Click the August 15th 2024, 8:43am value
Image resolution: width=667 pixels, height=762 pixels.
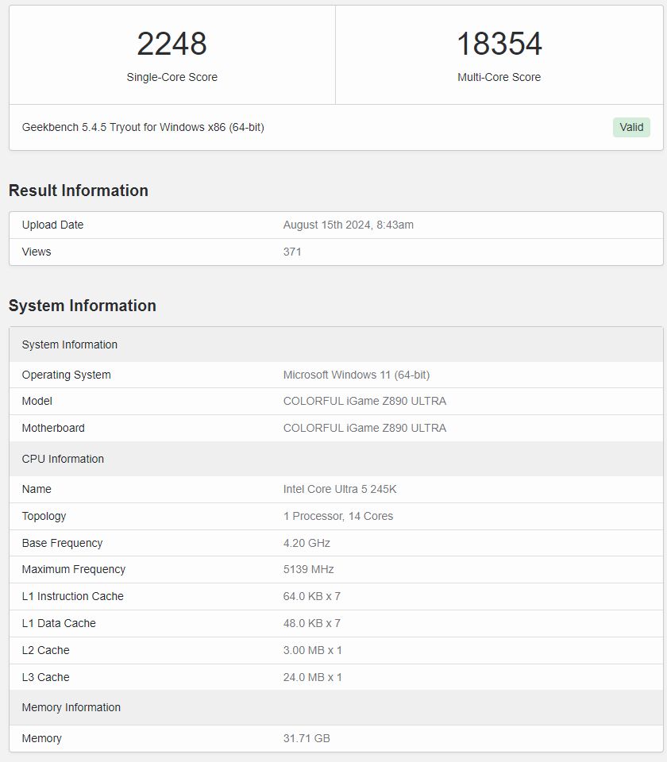click(348, 225)
